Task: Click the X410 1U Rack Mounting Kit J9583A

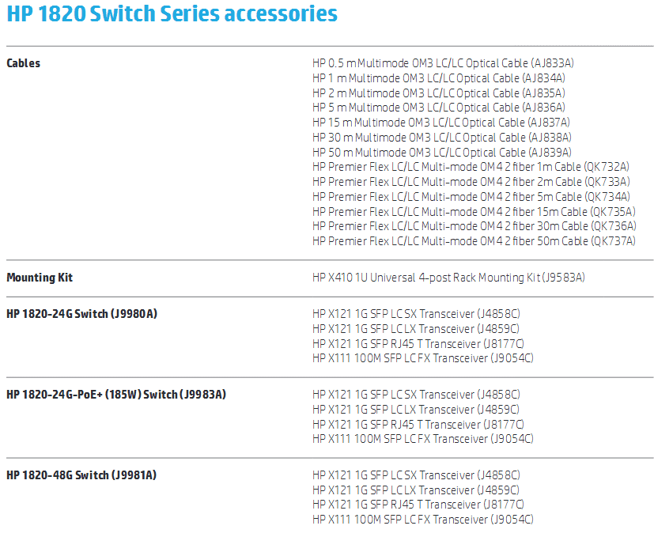Action: tap(449, 278)
